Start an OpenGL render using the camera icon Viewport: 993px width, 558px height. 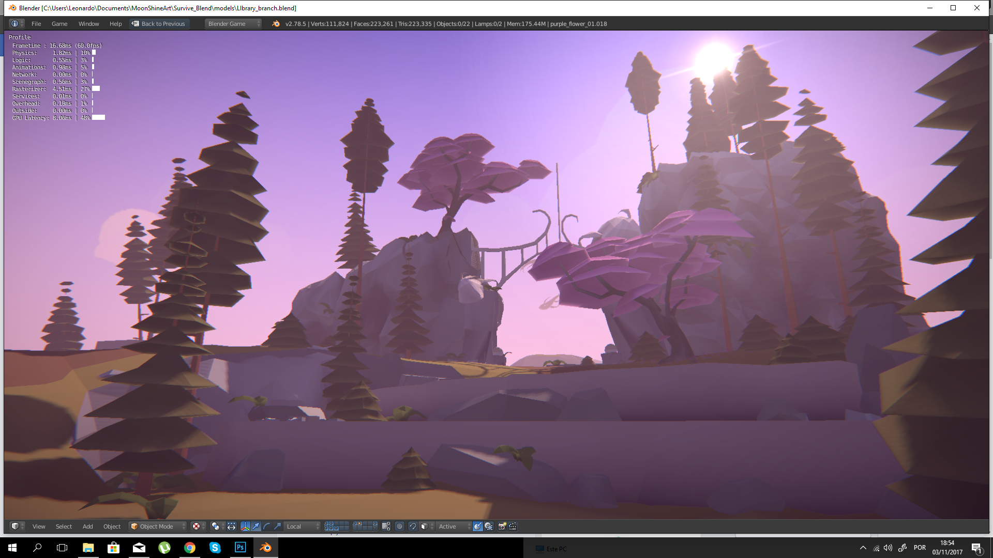[x=501, y=526]
